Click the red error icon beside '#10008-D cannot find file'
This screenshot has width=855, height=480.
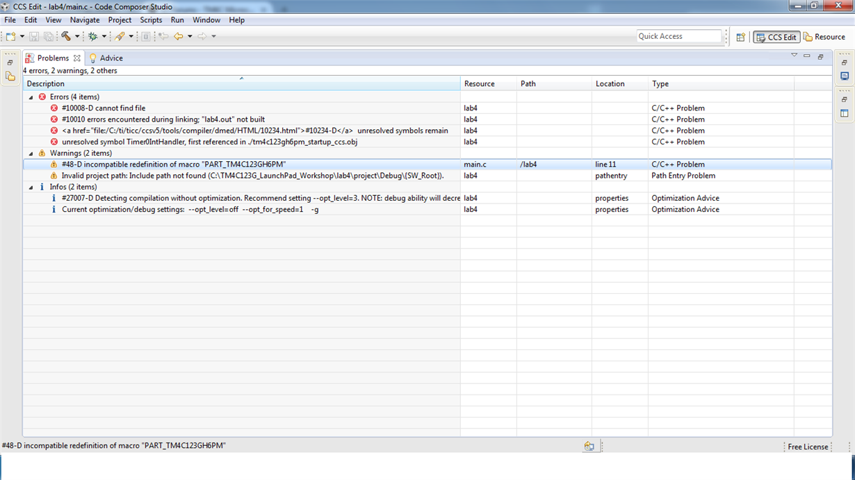[54, 108]
